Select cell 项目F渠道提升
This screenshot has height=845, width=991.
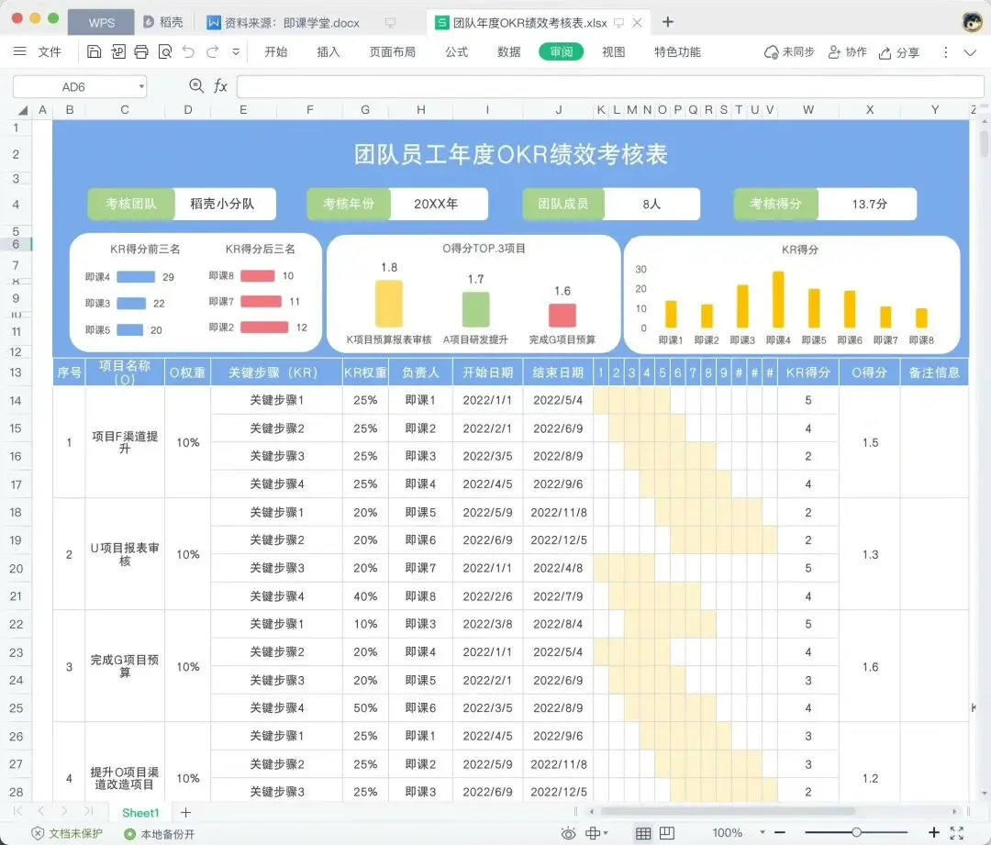(125, 442)
